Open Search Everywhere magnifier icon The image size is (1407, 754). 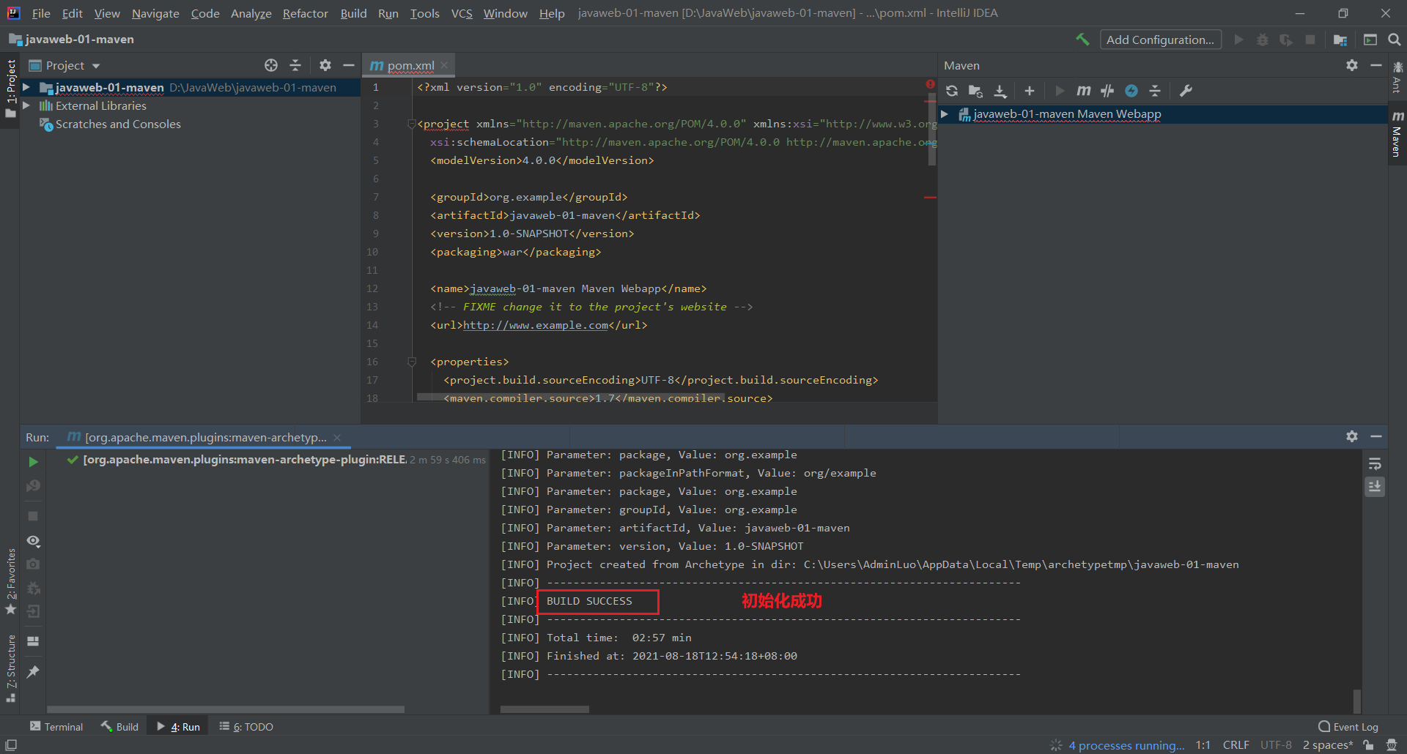point(1395,40)
